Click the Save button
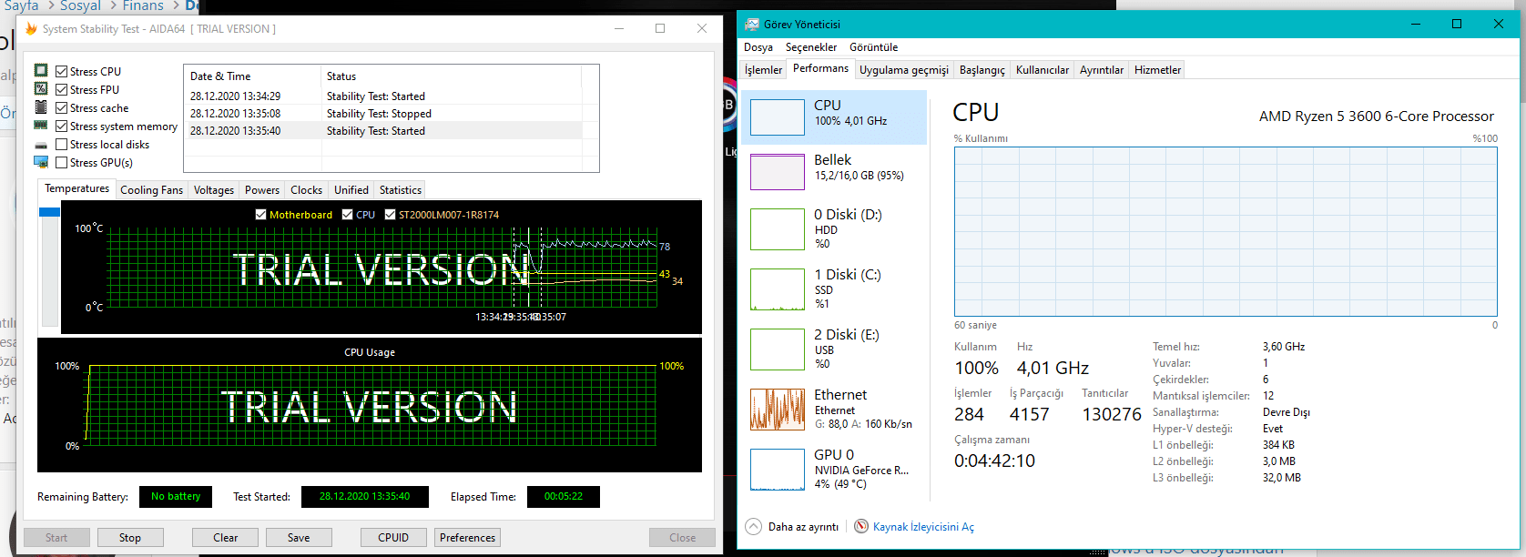This screenshot has height=557, width=1526. coord(299,538)
